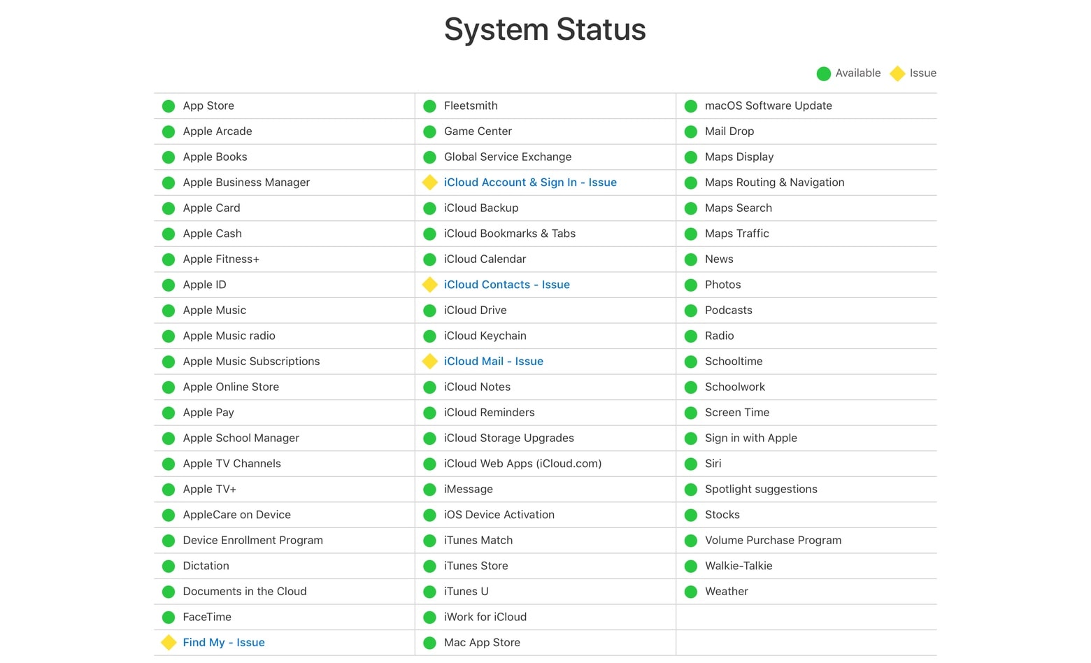Click the green dot beside Apple Pay

coord(169,413)
